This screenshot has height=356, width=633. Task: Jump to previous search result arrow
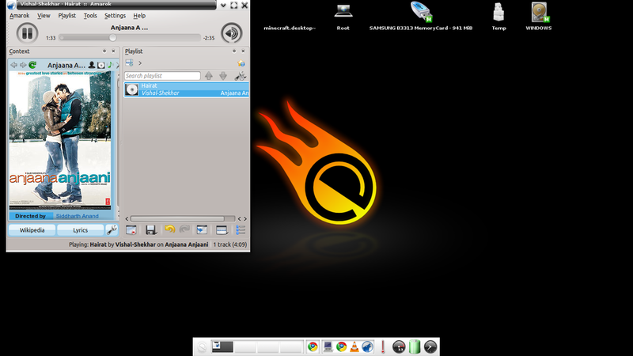(x=209, y=75)
